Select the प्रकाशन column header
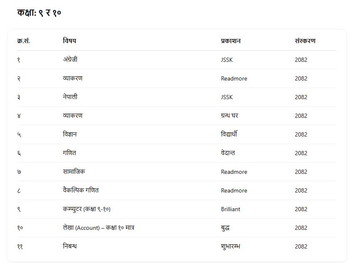This screenshot has height=263, width=351. pos(231,41)
